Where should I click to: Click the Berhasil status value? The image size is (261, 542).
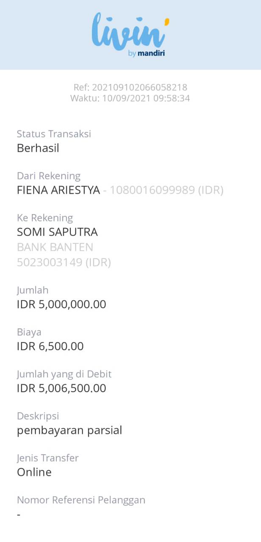[x=38, y=148]
